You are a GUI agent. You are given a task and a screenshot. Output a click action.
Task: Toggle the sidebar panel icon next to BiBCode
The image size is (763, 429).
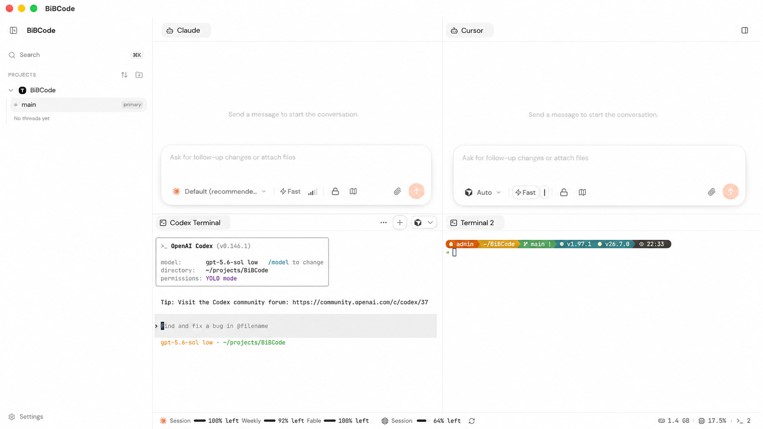(x=14, y=31)
